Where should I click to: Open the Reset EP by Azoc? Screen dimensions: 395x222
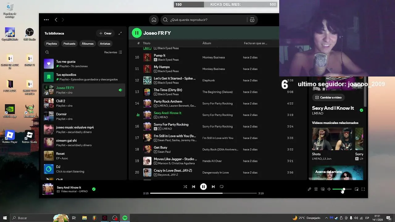(84, 156)
